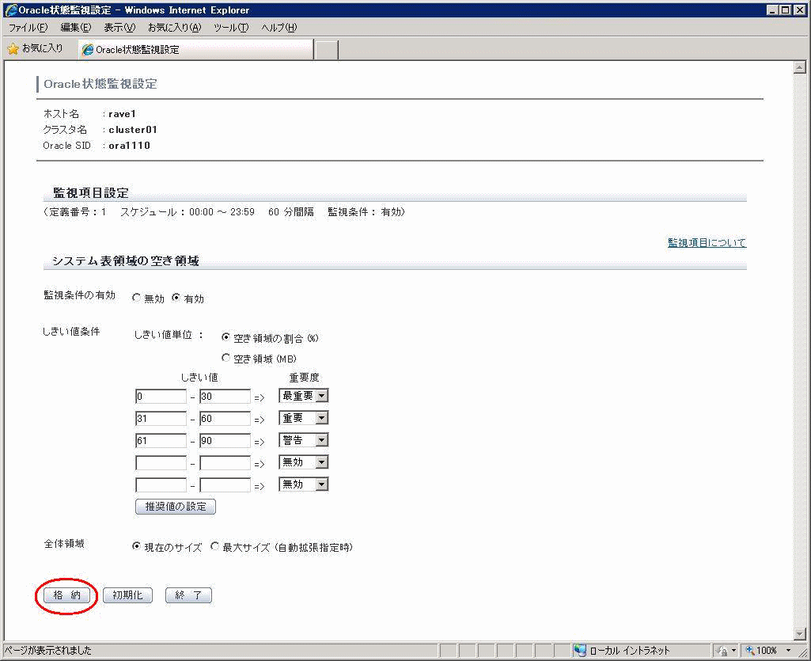Select 有効 for 監視条件の有効
The image size is (811, 661).
pos(176,298)
